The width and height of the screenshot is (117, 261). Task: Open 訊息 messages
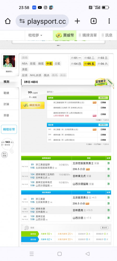click(107, 35)
